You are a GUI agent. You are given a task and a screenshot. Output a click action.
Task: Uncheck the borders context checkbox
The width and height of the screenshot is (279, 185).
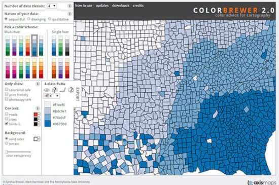tap(7, 123)
